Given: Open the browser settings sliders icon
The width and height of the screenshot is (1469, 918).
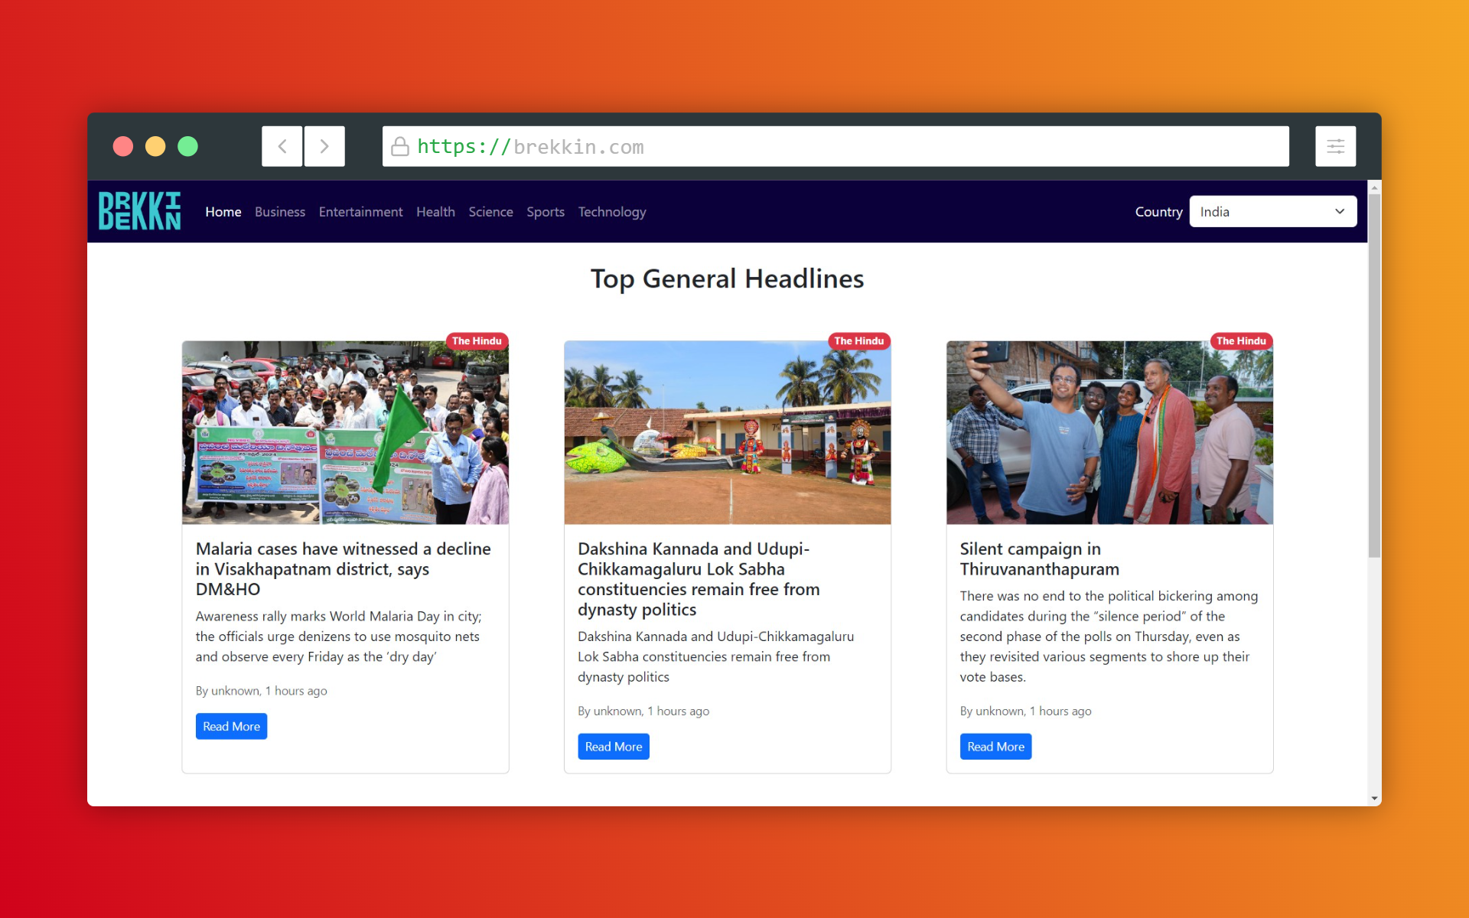Looking at the screenshot, I should 1335,146.
